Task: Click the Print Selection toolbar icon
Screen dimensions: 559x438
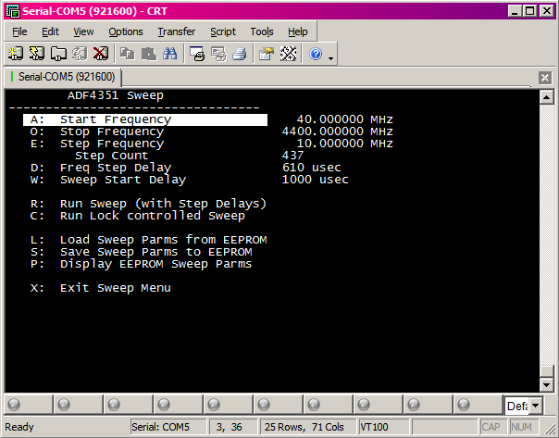Action: point(218,54)
